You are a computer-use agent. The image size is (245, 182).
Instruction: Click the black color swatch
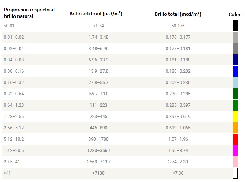coord(235,26)
